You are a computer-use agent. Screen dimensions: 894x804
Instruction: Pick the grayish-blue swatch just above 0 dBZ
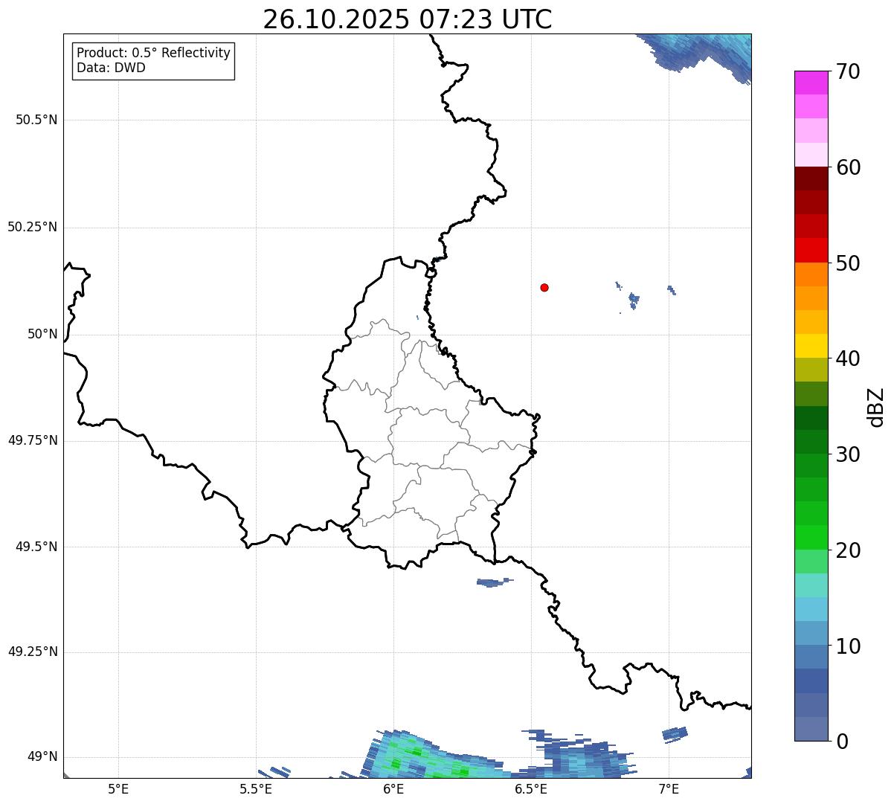pos(811,729)
